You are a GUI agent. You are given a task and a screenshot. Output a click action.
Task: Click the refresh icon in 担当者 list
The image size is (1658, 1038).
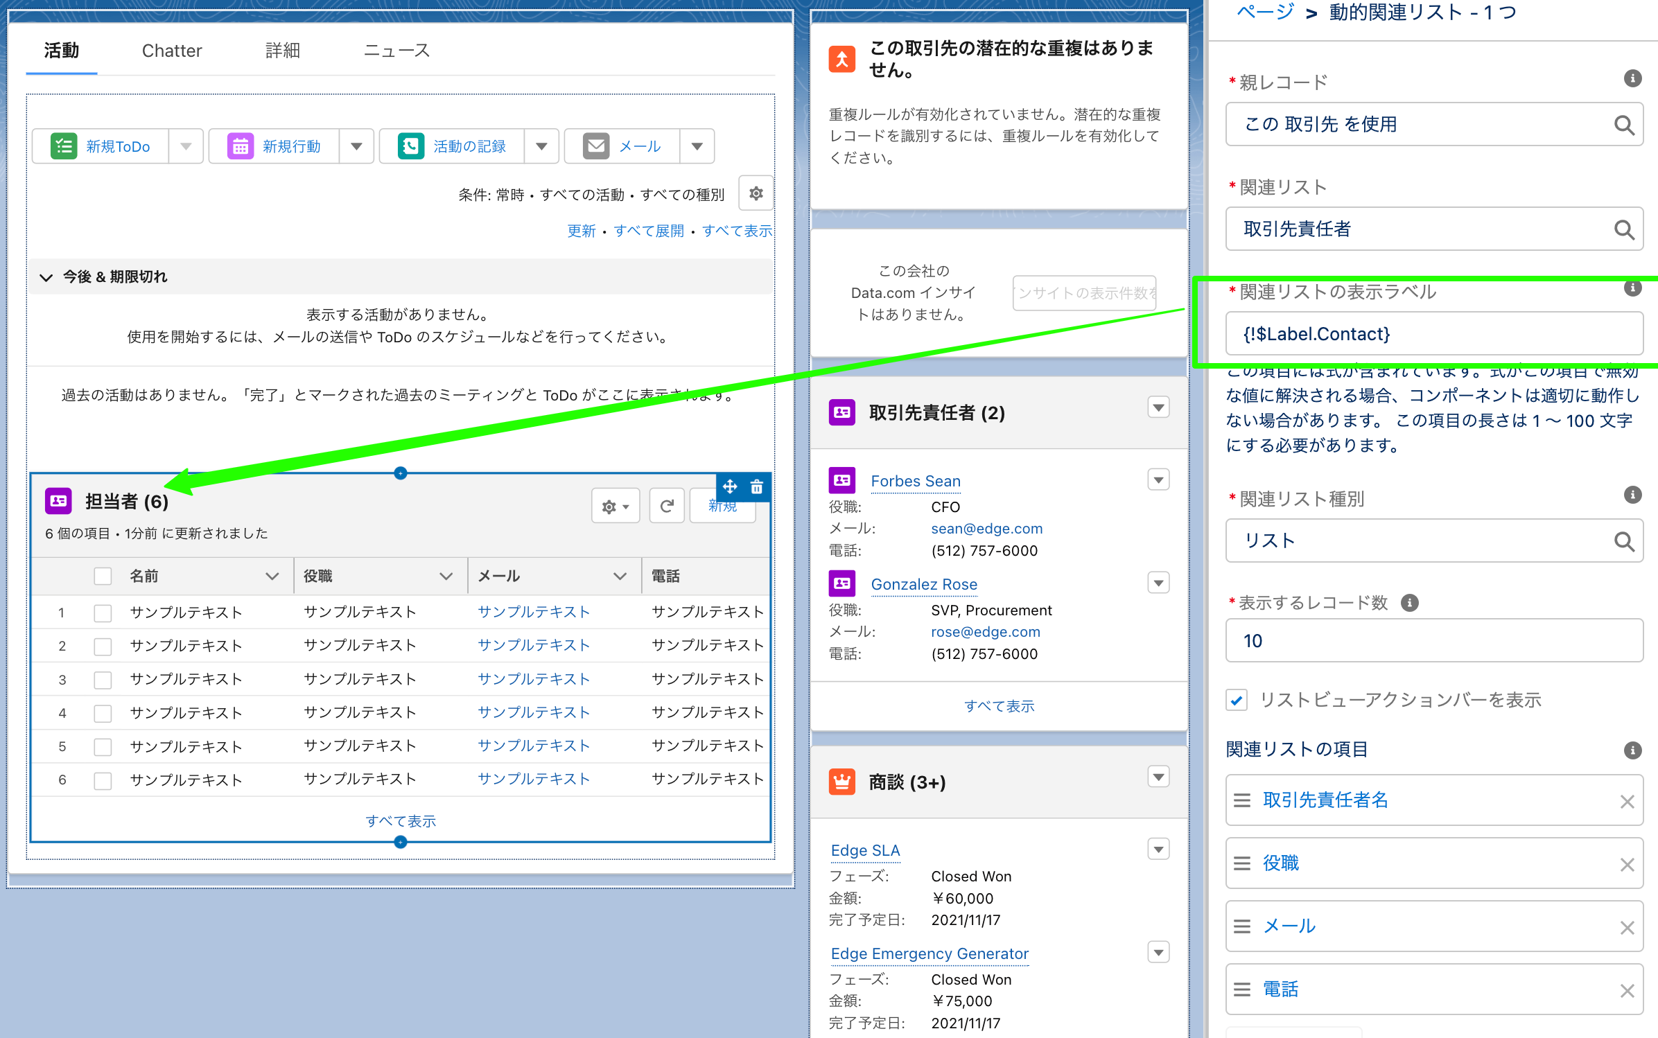point(667,507)
